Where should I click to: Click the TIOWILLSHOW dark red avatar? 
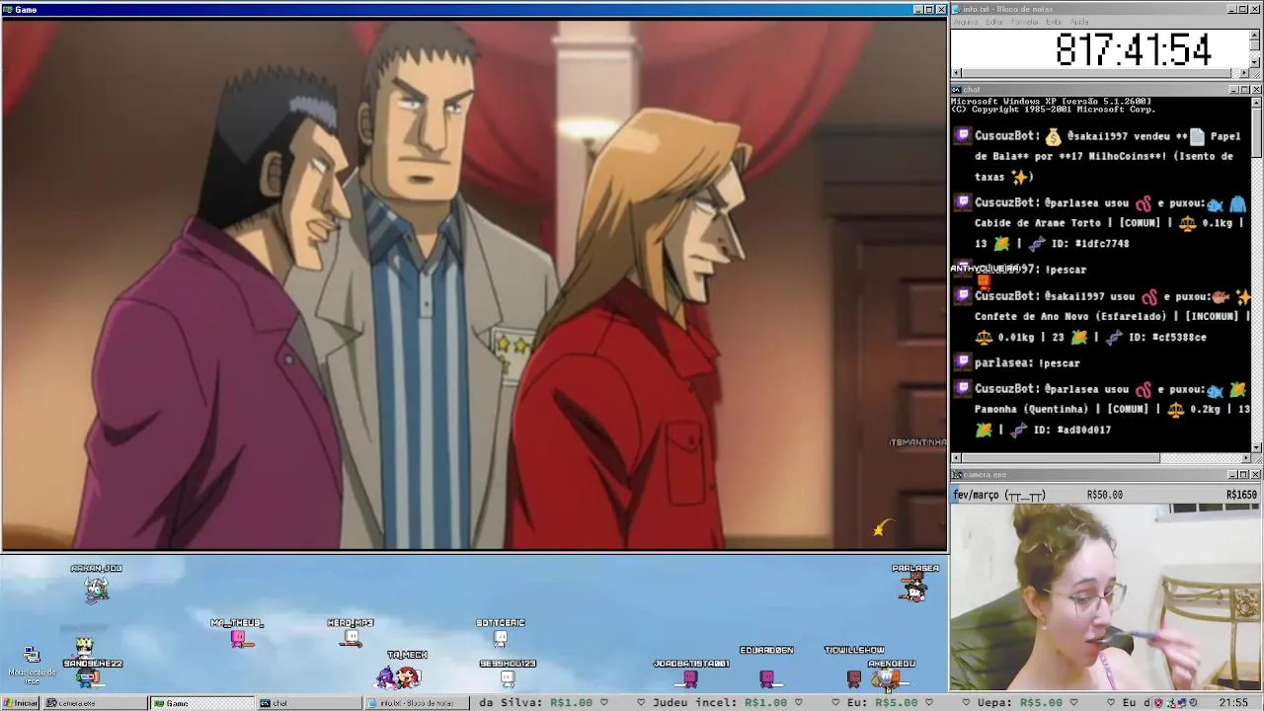point(854,678)
